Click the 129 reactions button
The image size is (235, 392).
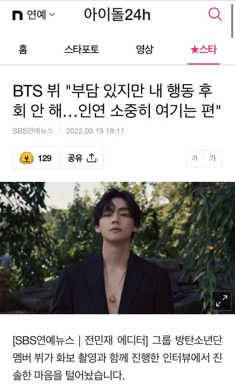35,158
